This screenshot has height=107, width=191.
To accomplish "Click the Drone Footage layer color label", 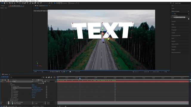I will (x=9, y=104).
